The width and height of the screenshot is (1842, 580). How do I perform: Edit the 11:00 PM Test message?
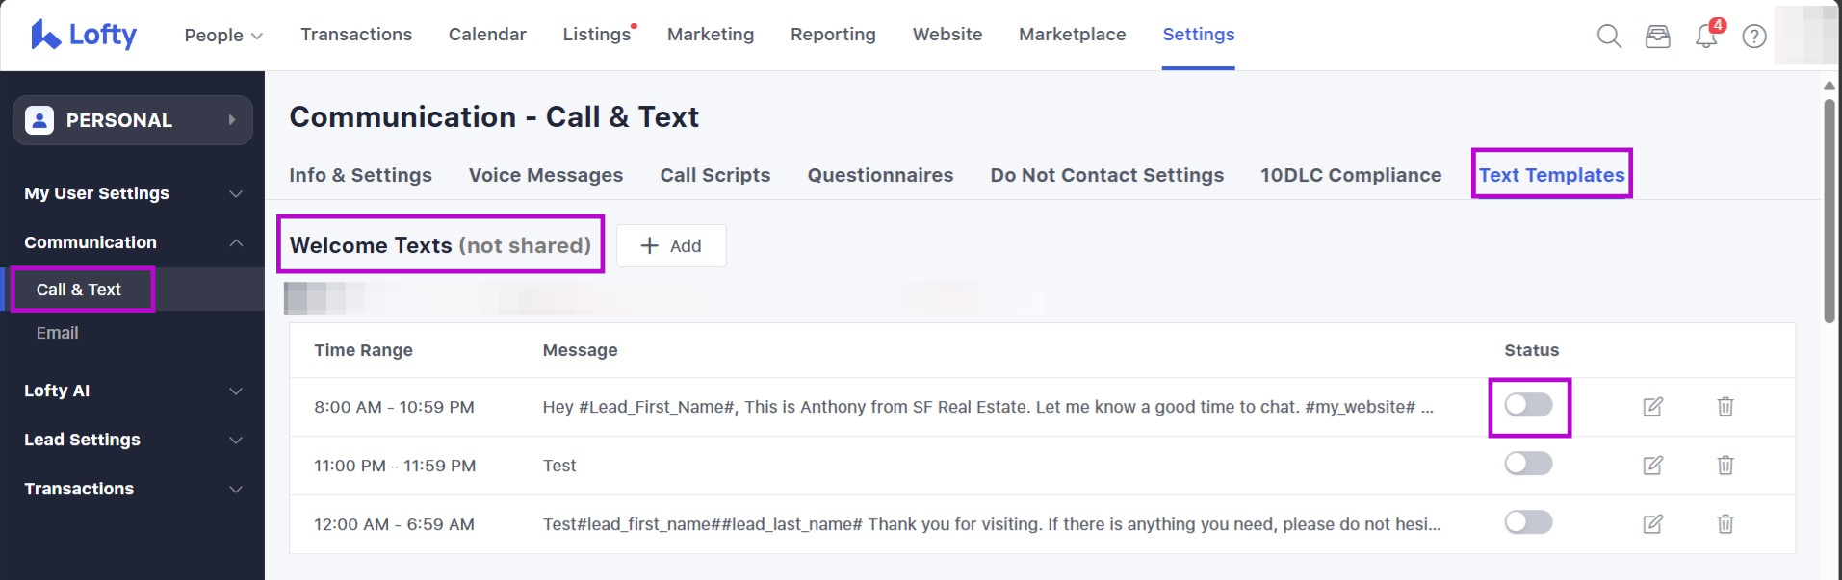coord(1652,466)
